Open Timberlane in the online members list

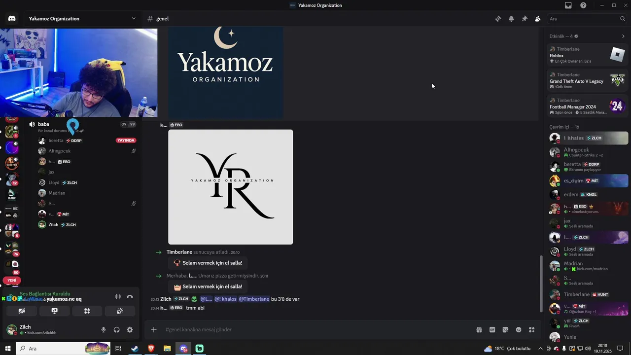click(x=588, y=294)
